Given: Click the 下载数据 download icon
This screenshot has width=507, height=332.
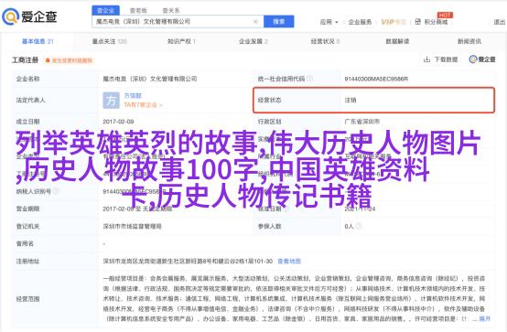Looking at the screenshot, I should pyautogui.click(x=426, y=59).
